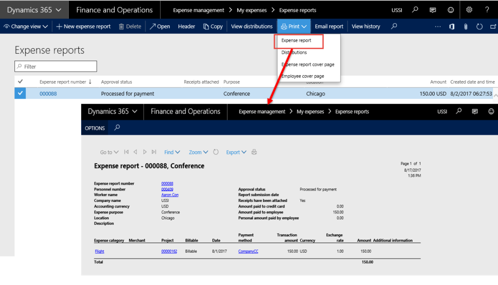Click the search icon beside OPTIONS
This screenshot has width=498, height=285.
[x=117, y=128]
